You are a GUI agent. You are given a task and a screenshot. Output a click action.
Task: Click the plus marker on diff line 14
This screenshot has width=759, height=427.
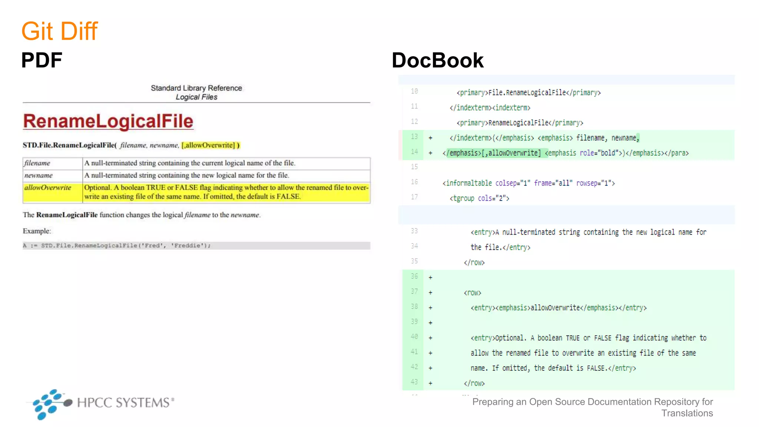[431, 153]
